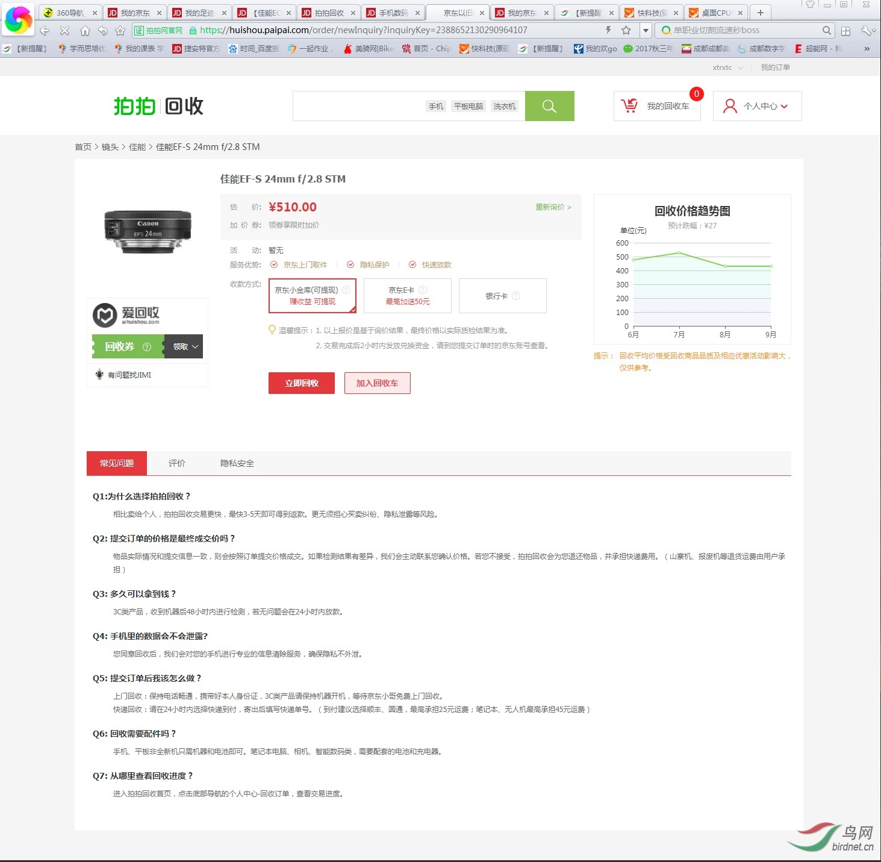The height and width of the screenshot is (862, 881).
Task: Click the Canon EFS 24mm lens thumbnail
Action: (x=148, y=232)
